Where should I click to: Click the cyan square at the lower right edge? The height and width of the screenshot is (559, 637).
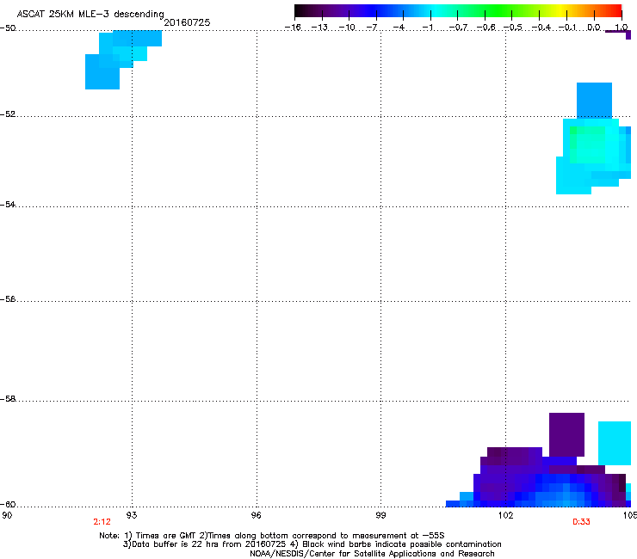point(615,443)
